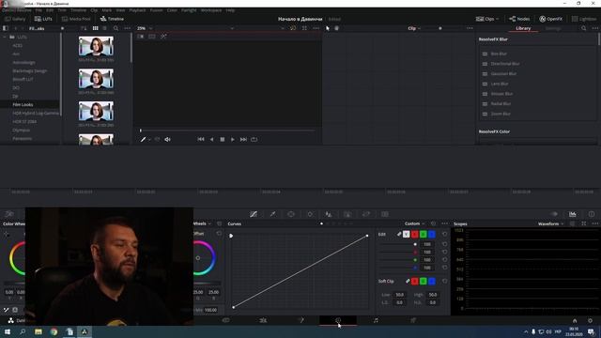Select the second LUT thumbnail

pos(96,79)
